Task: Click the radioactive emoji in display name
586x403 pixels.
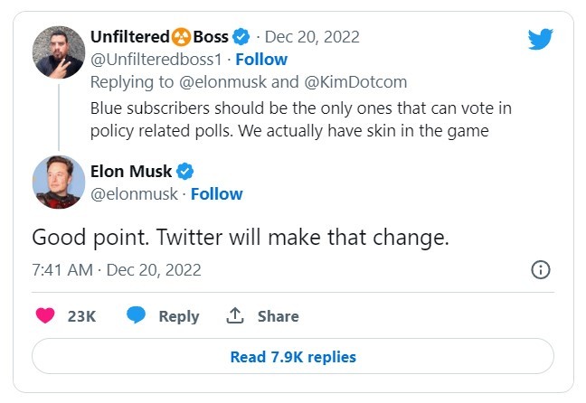Action: [x=181, y=37]
